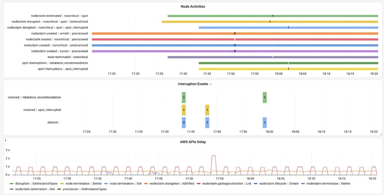Click the received :: rebalance_recommendation row label
Screen dimensions: 384x195
34,97
